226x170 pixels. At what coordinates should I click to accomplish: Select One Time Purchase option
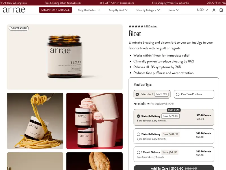(x=194, y=94)
